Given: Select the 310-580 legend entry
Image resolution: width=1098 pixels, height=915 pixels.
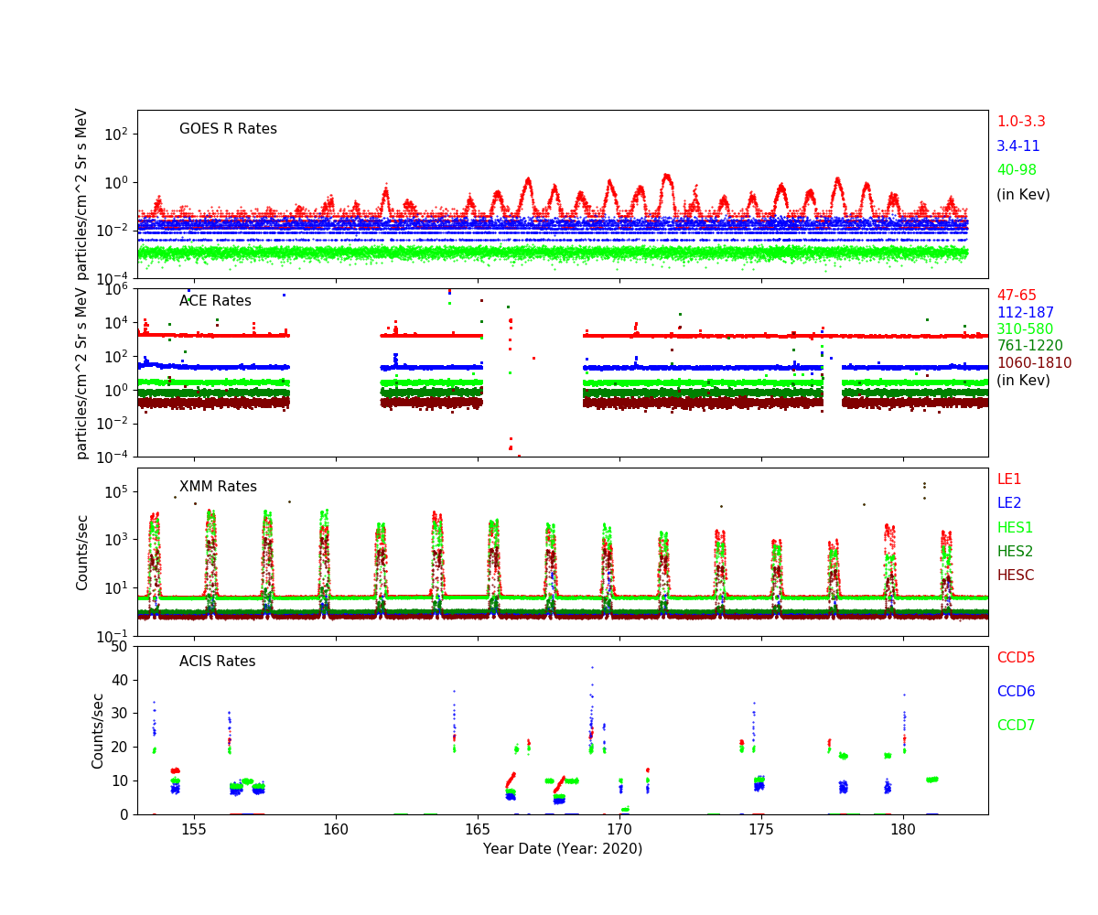Looking at the screenshot, I should pos(1024,329).
